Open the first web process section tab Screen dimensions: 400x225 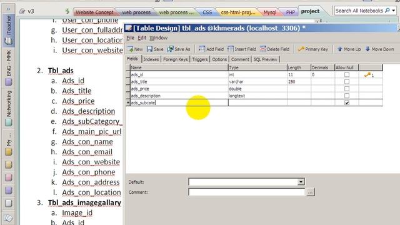point(136,12)
